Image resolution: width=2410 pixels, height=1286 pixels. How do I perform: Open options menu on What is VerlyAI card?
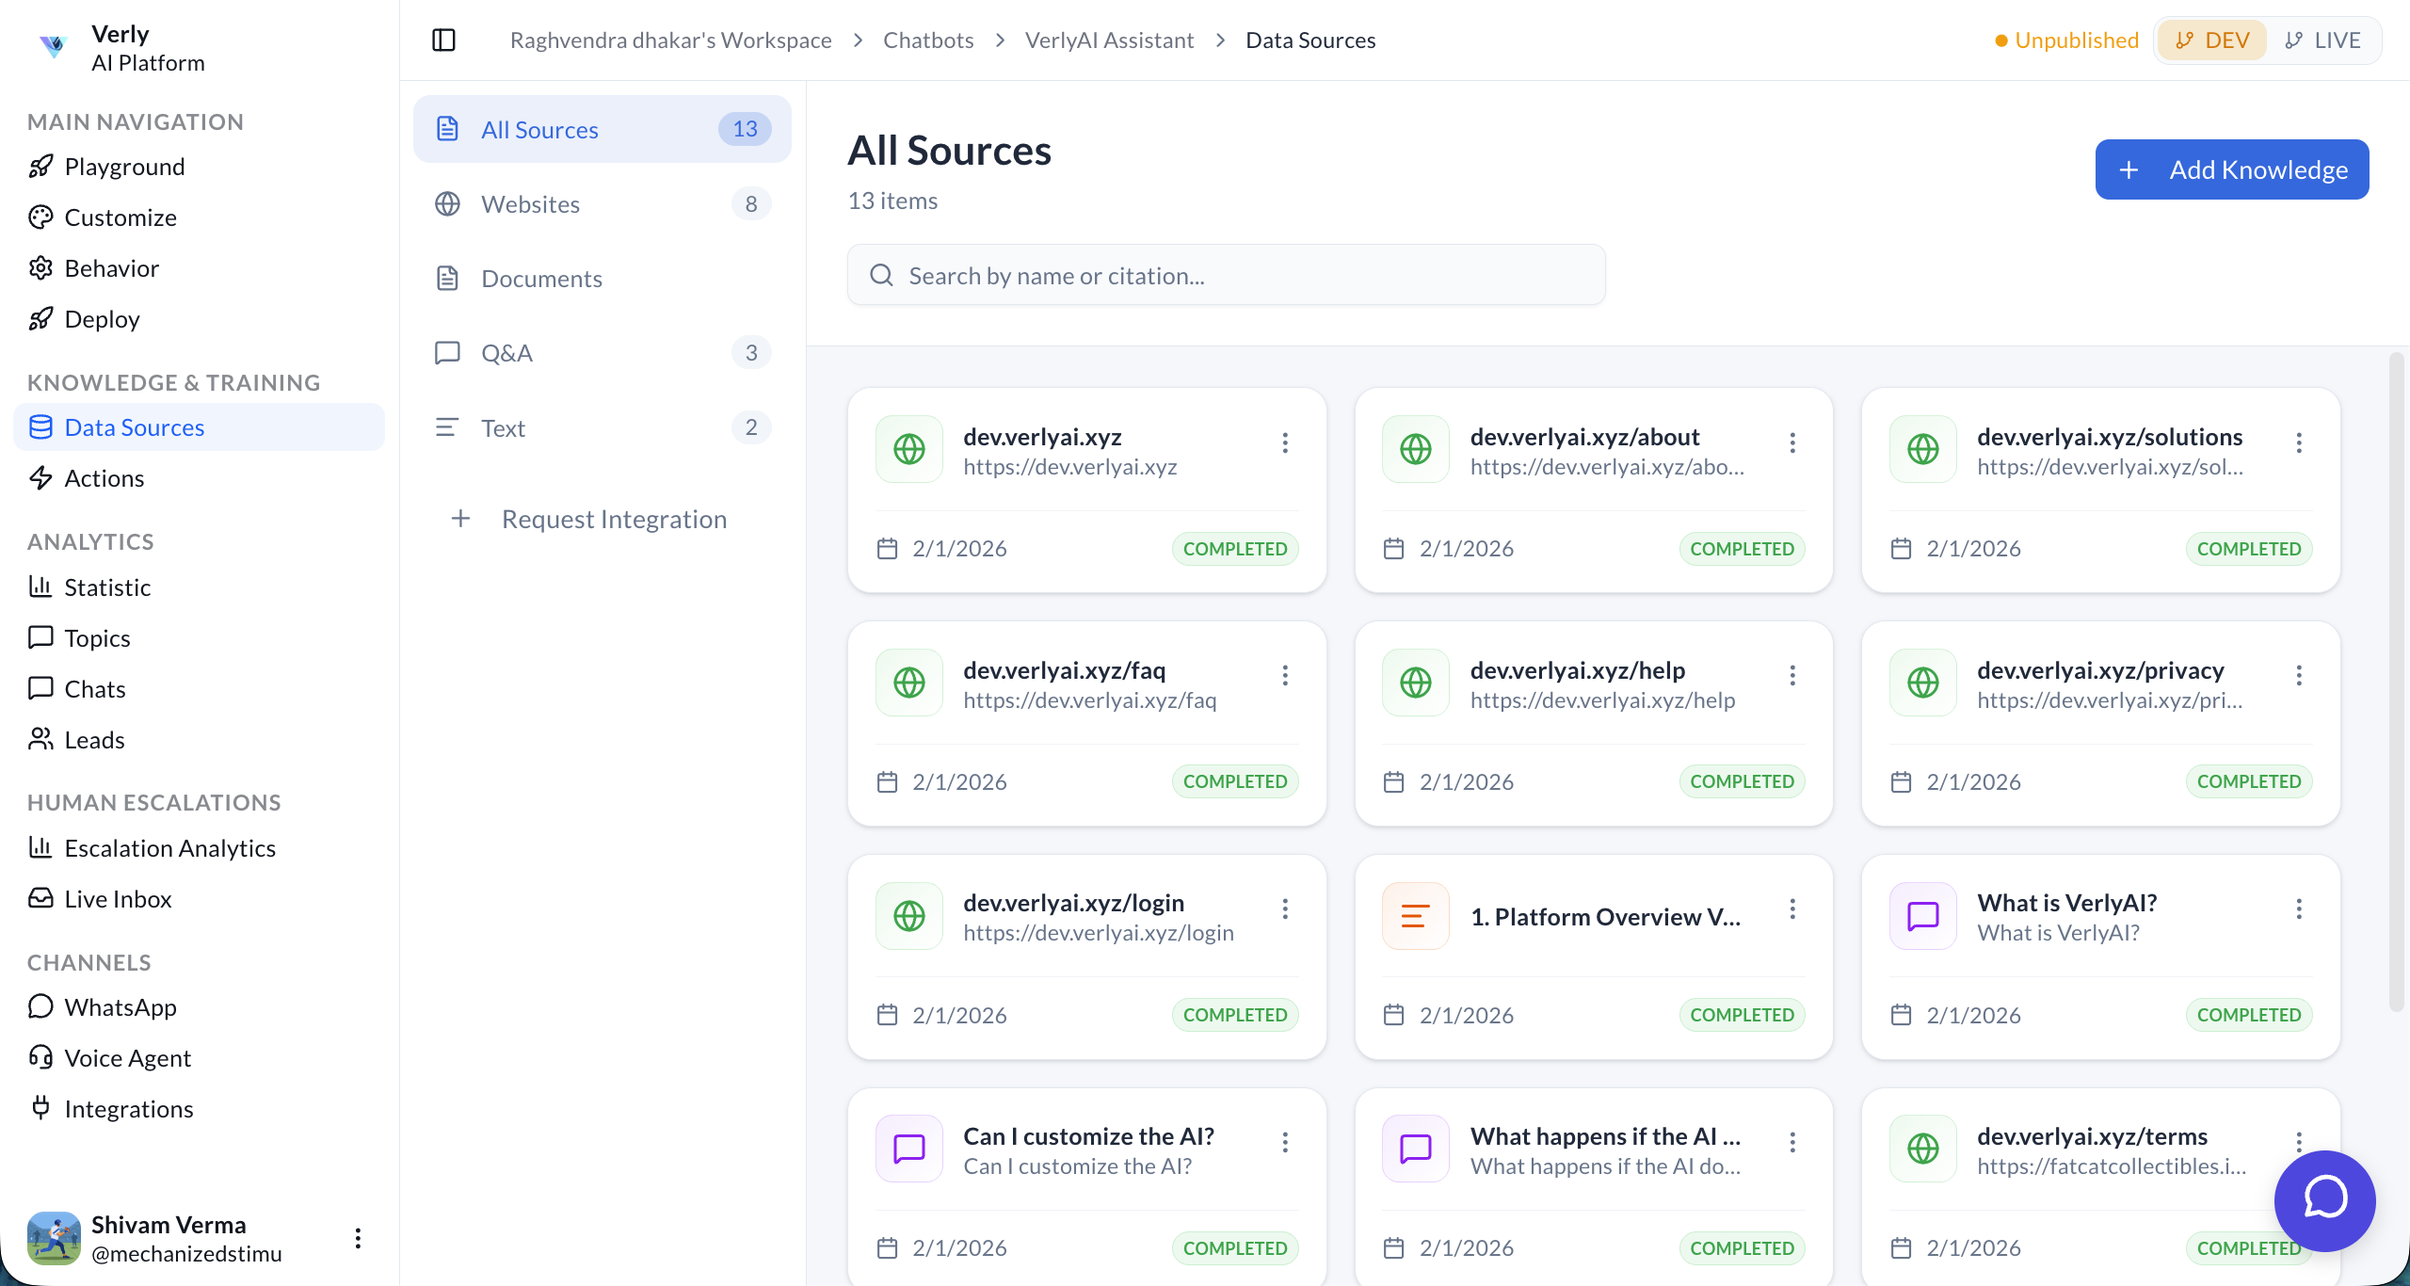(x=2299, y=908)
